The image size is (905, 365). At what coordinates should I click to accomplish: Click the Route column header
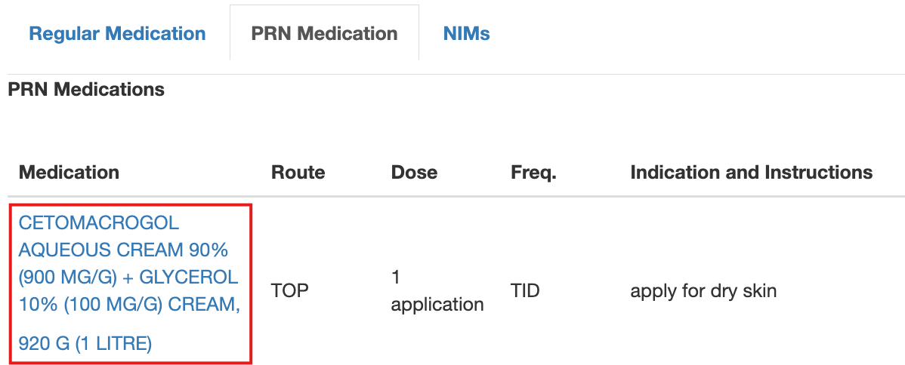pyautogui.click(x=298, y=172)
